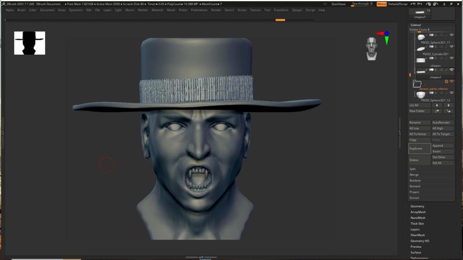
Task: Click the orange Menus button
Action: pos(381,4)
